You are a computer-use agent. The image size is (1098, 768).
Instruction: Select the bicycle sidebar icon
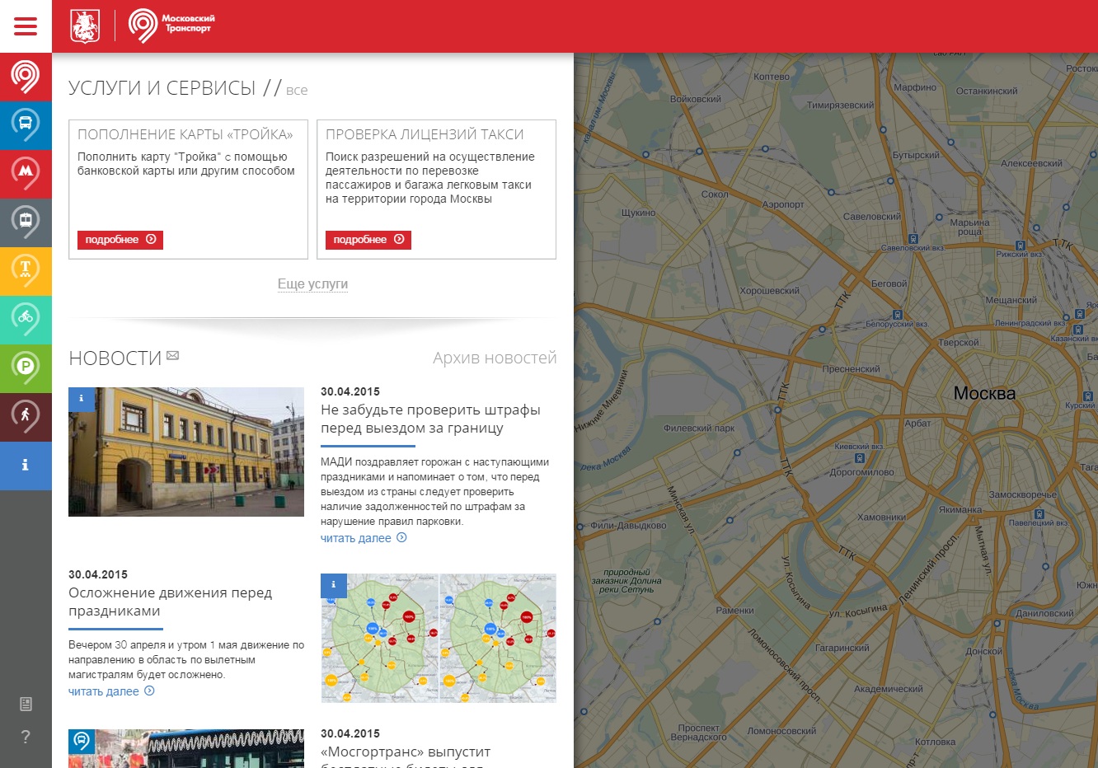[x=26, y=319]
